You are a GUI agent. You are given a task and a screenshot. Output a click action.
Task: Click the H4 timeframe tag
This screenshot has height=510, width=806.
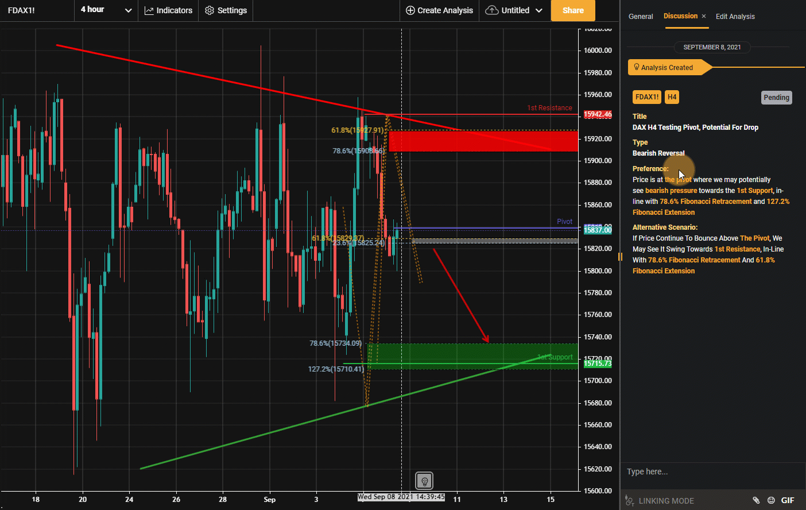(672, 97)
